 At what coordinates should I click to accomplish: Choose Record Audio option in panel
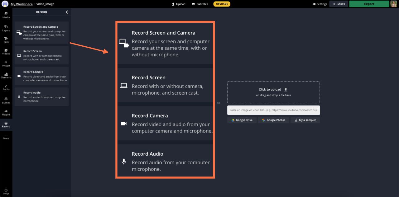tap(41, 97)
